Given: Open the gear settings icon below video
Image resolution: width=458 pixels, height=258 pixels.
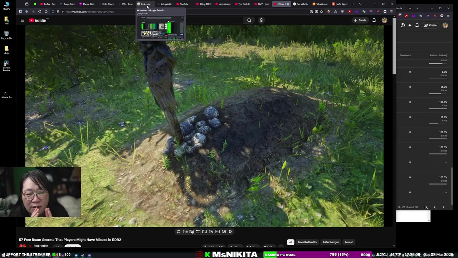Looking at the screenshot, I should (x=230, y=231).
